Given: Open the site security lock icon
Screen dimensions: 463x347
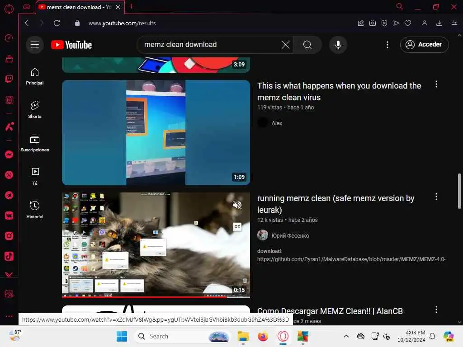Looking at the screenshot, I should point(77,23).
